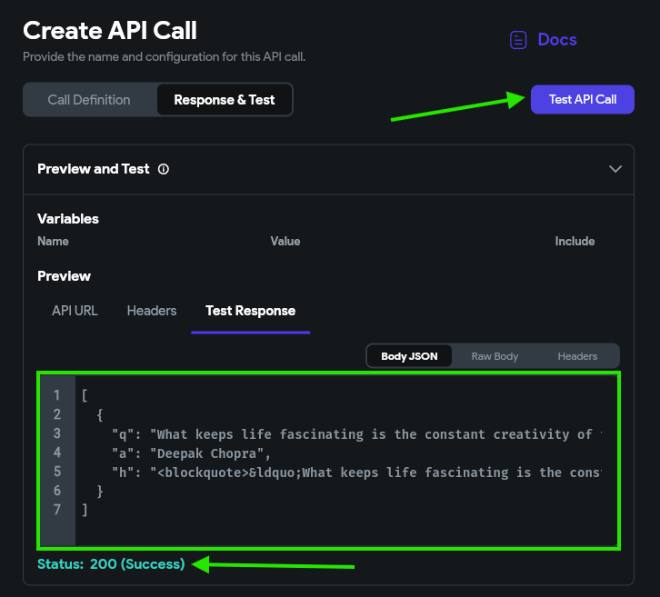This screenshot has width=660, height=597.
Task: Open the Docs link
Action: [557, 40]
